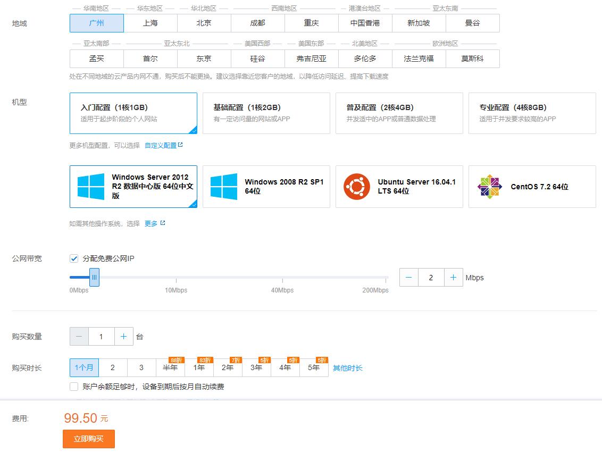Click the 立即购买 button
Viewport: 602px width, 452px height.
coord(89,439)
